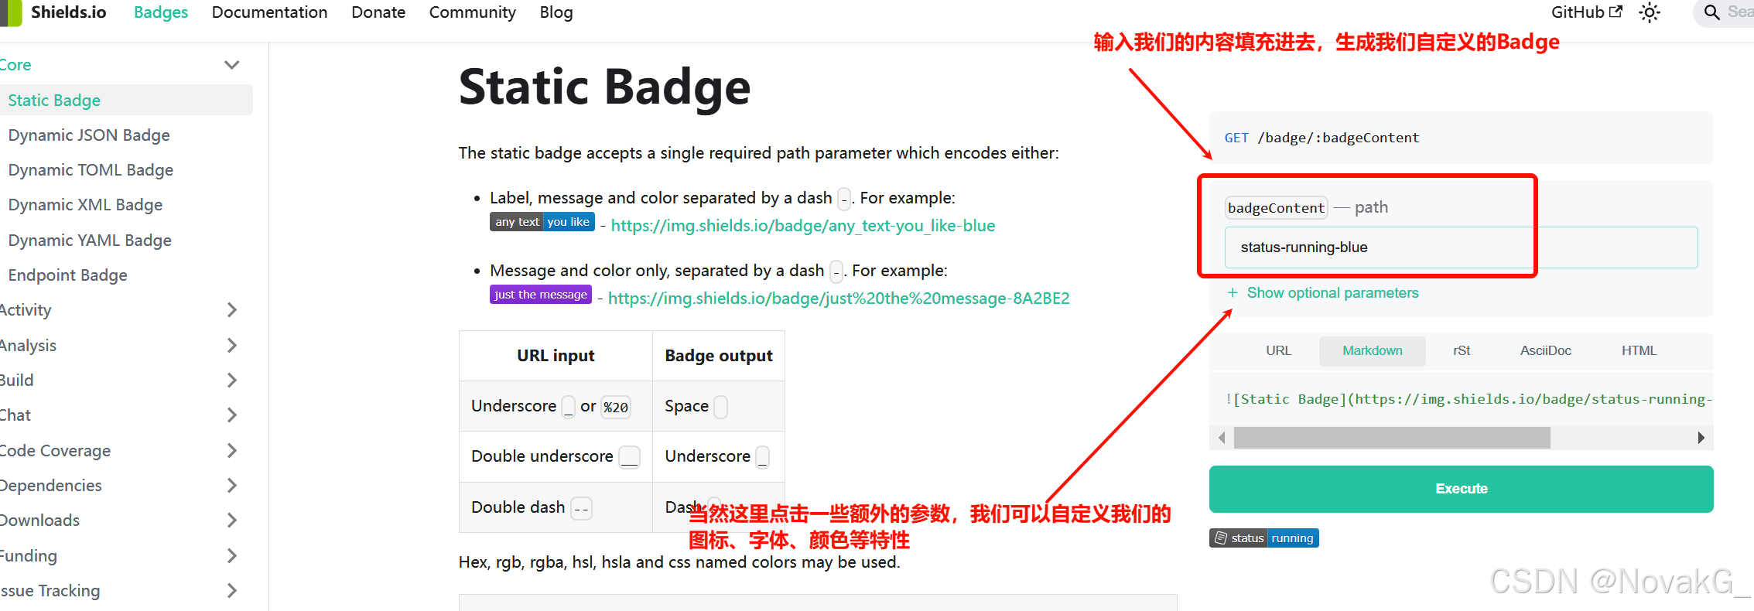Viewport: 1754px width, 611px height.
Task: Click the 'Space' table cell
Action: [x=719, y=406]
